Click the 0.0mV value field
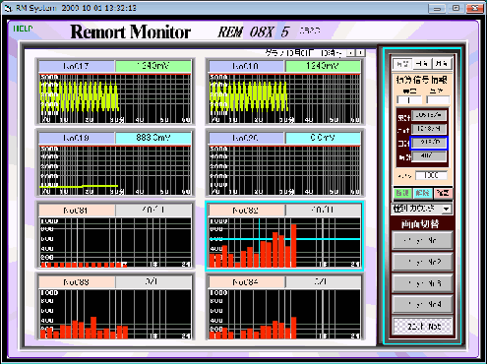The width and height of the screenshot is (487, 364). click(x=323, y=138)
